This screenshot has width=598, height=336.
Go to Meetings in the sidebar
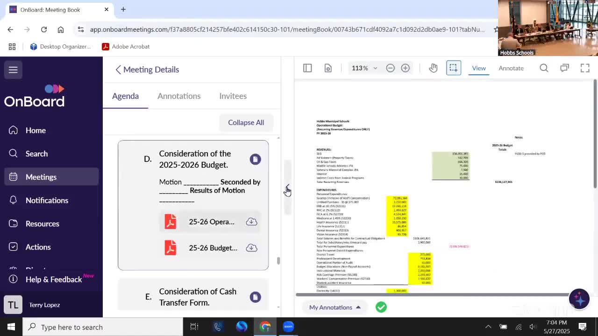(x=41, y=177)
